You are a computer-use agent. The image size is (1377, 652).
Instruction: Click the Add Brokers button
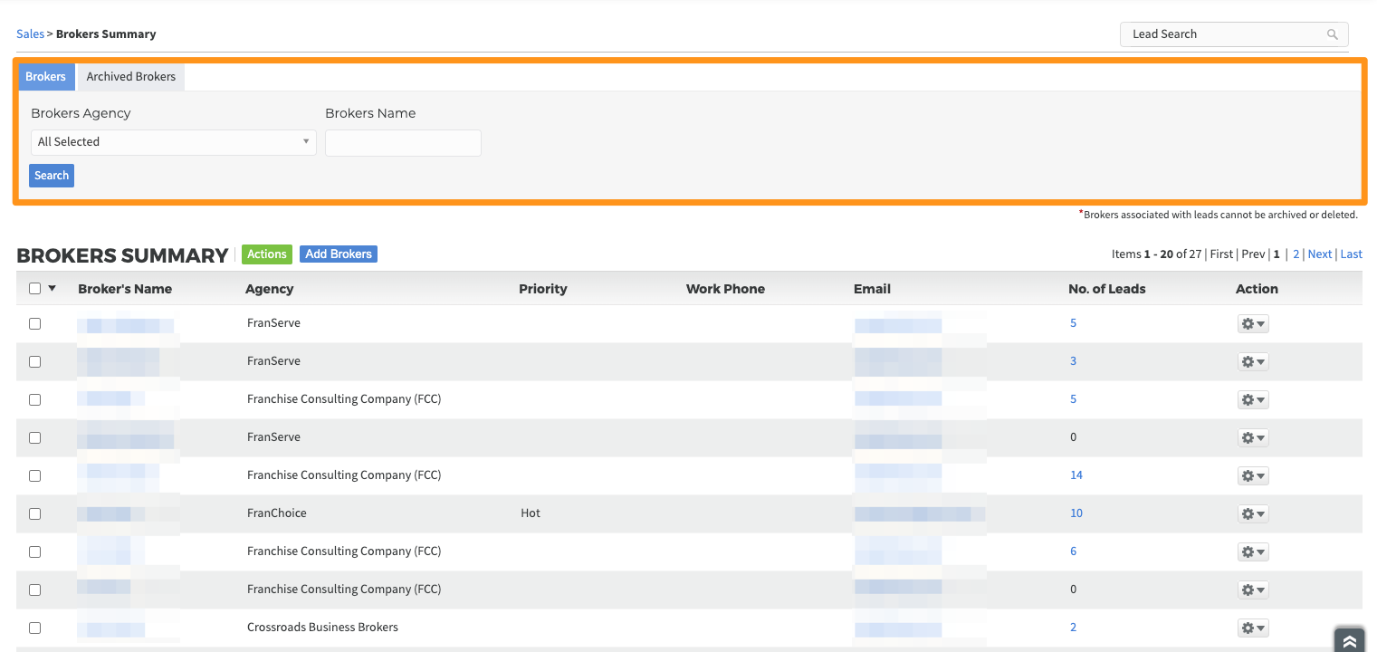[339, 254]
